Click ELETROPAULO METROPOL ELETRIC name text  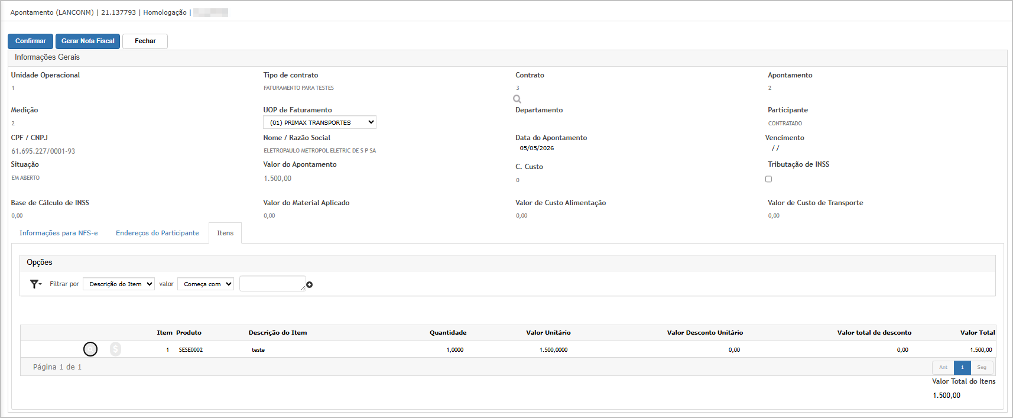coord(320,151)
